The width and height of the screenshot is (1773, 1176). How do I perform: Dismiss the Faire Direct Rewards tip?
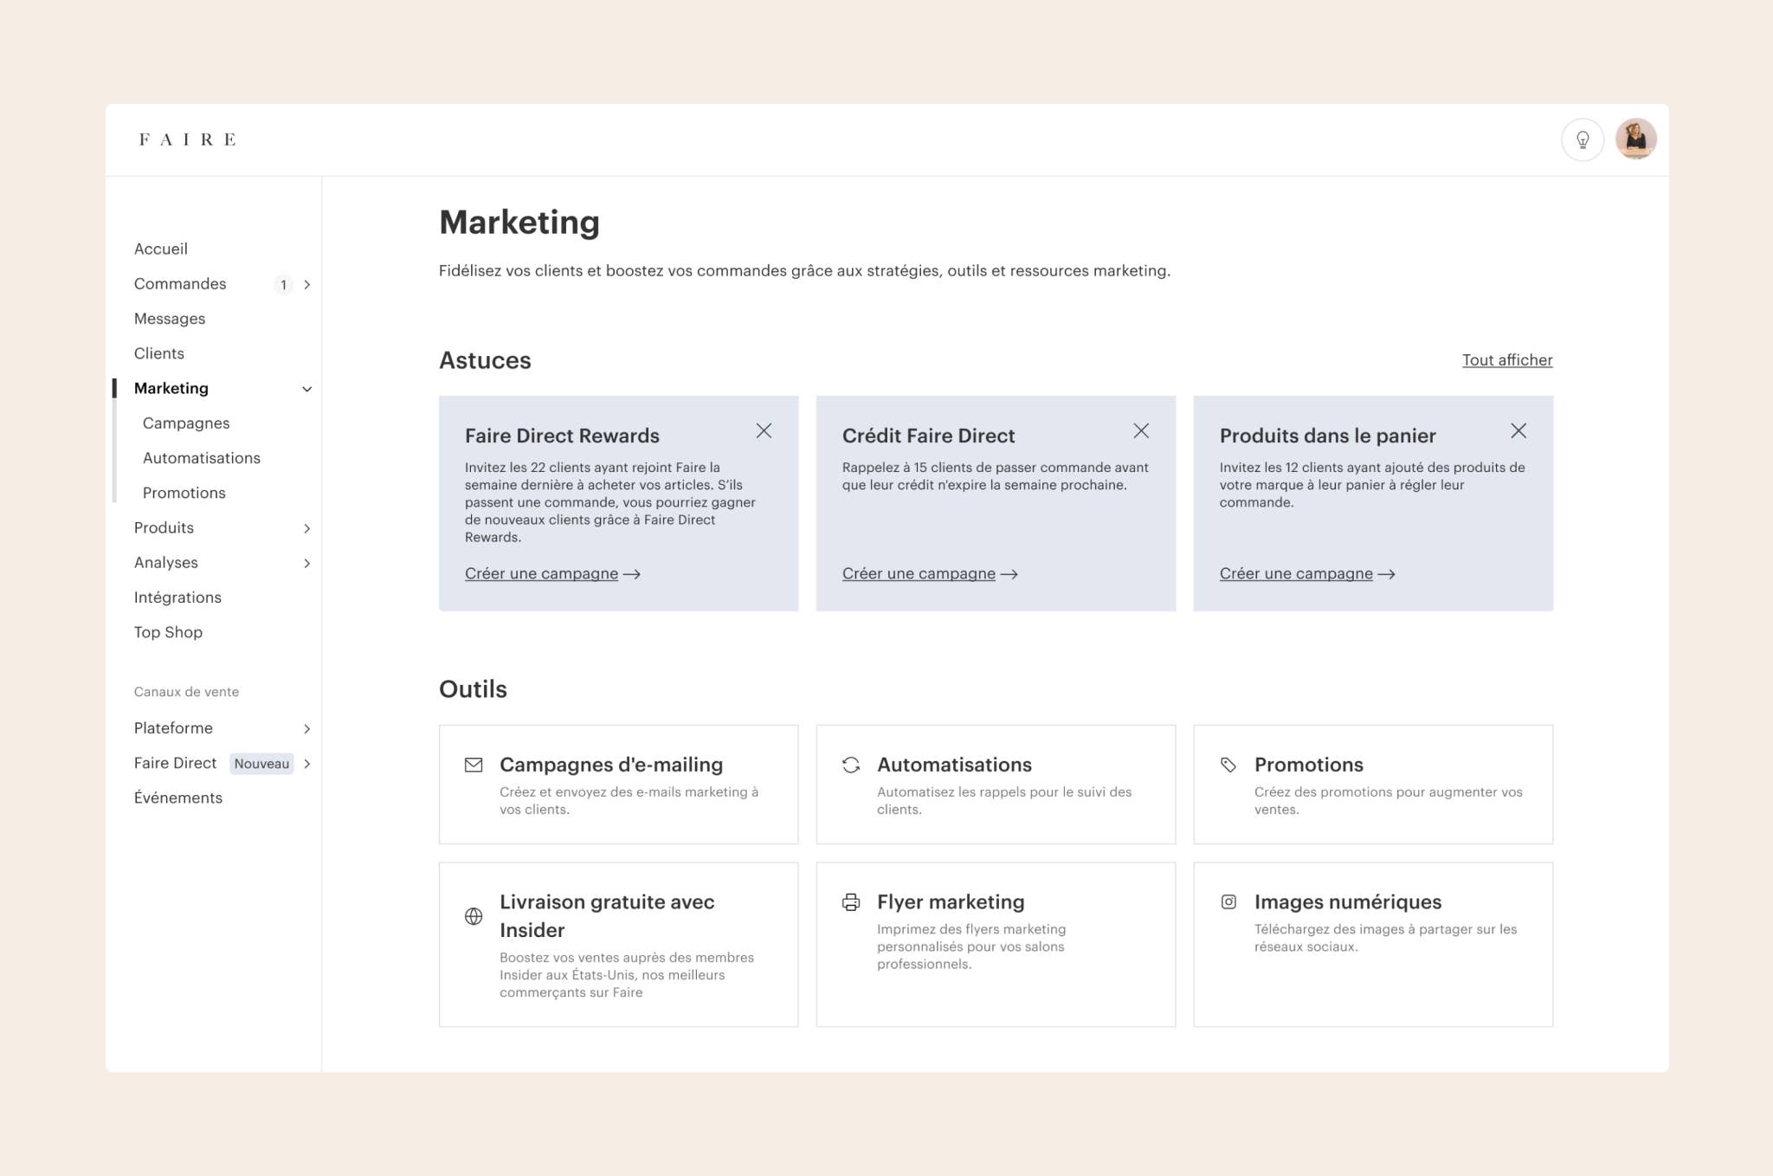coord(764,431)
